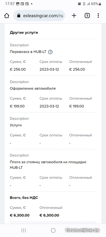Tap the Всего, без НДС total heading
The image size is (106, 237).
[24, 198]
